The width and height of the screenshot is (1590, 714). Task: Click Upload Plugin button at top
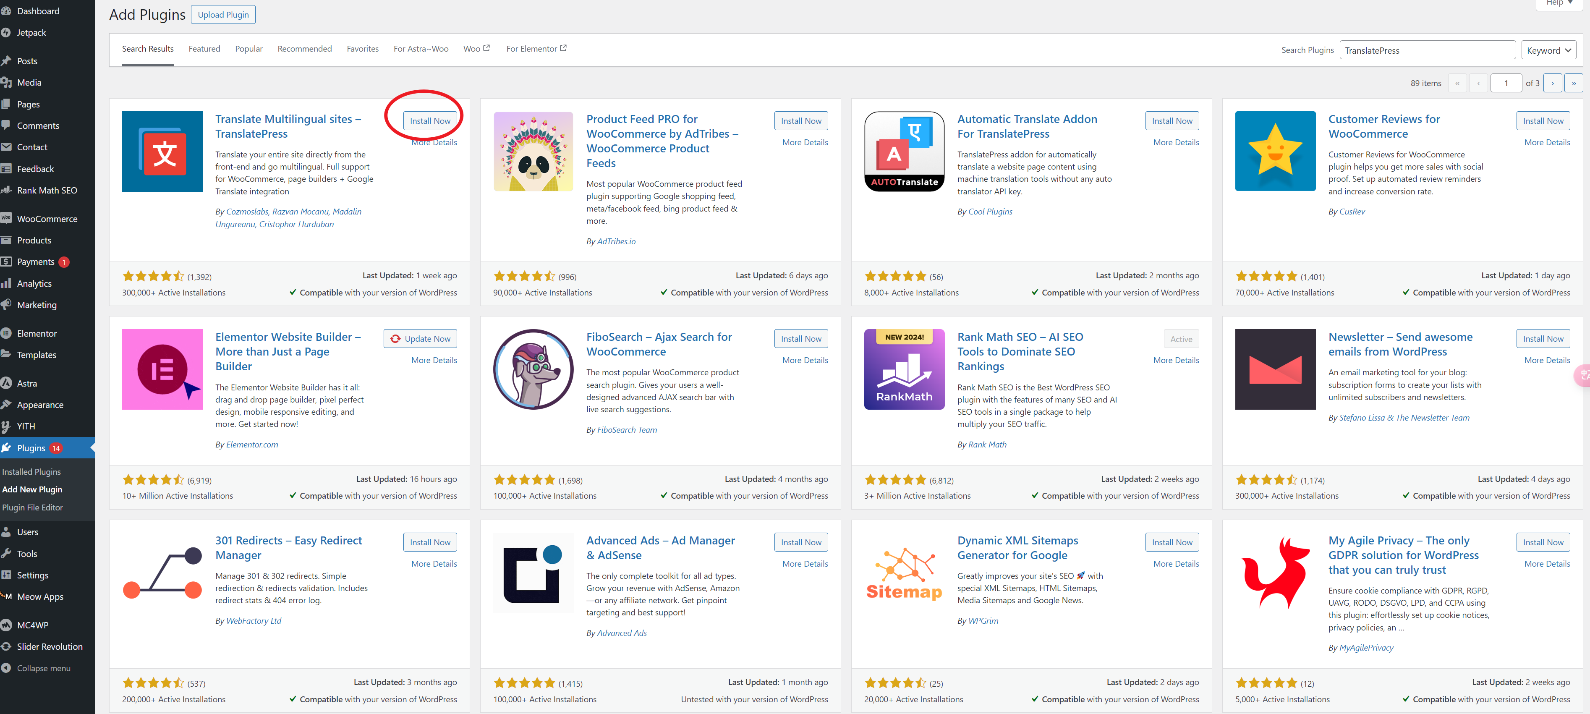tap(223, 14)
